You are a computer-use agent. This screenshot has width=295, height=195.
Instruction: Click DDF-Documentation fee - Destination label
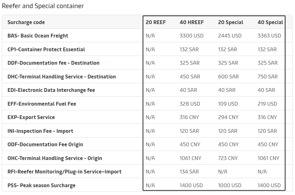pos(53,63)
